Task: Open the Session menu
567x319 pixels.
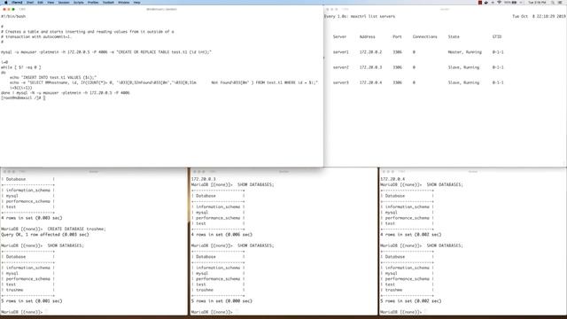Action: click(64, 2)
